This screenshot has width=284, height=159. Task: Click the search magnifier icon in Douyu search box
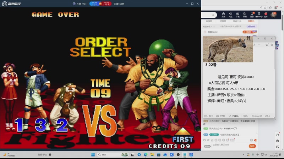coord(213,15)
